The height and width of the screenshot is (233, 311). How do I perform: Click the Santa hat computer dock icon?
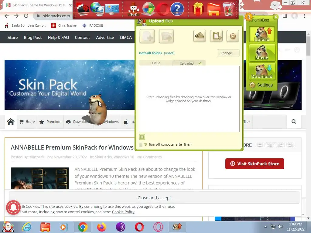click(83, 9)
